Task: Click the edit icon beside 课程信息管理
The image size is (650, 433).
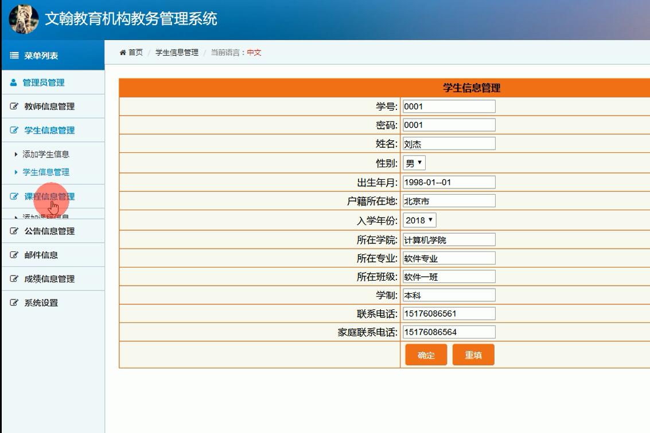Action: [14, 196]
